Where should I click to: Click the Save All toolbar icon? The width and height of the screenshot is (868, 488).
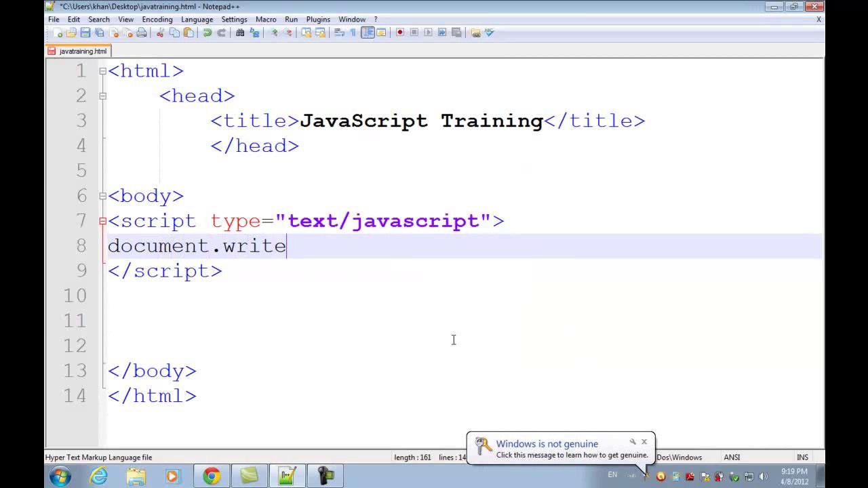pyautogui.click(x=100, y=33)
